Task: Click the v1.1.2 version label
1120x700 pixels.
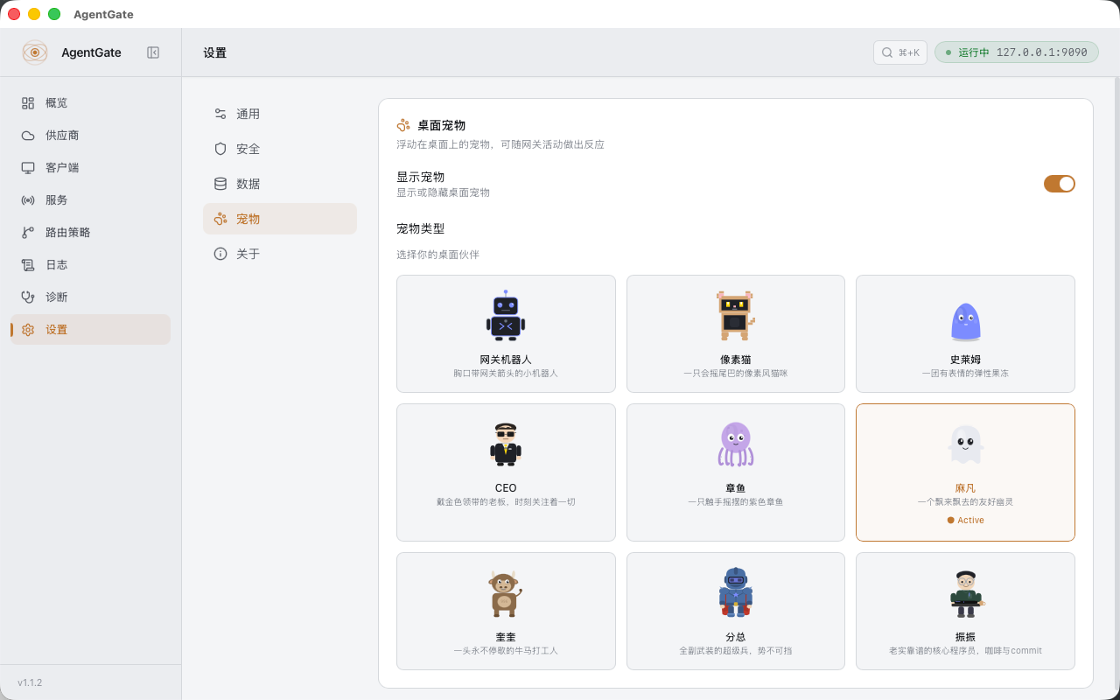Action: pos(30,682)
